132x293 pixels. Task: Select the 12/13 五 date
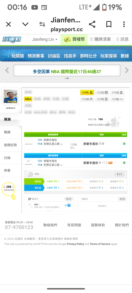(x=117, y=93)
